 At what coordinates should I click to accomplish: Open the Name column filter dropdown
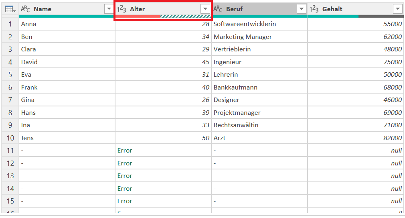click(109, 9)
